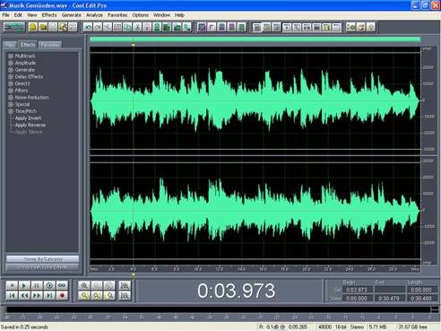Select Apply Reverse in the effects list
441x331 pixels.
coord(30,125)
